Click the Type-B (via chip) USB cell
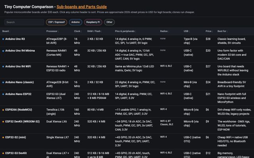Viewport: 254px width, 158px height. pyautogui.click(x=190, y=41)
